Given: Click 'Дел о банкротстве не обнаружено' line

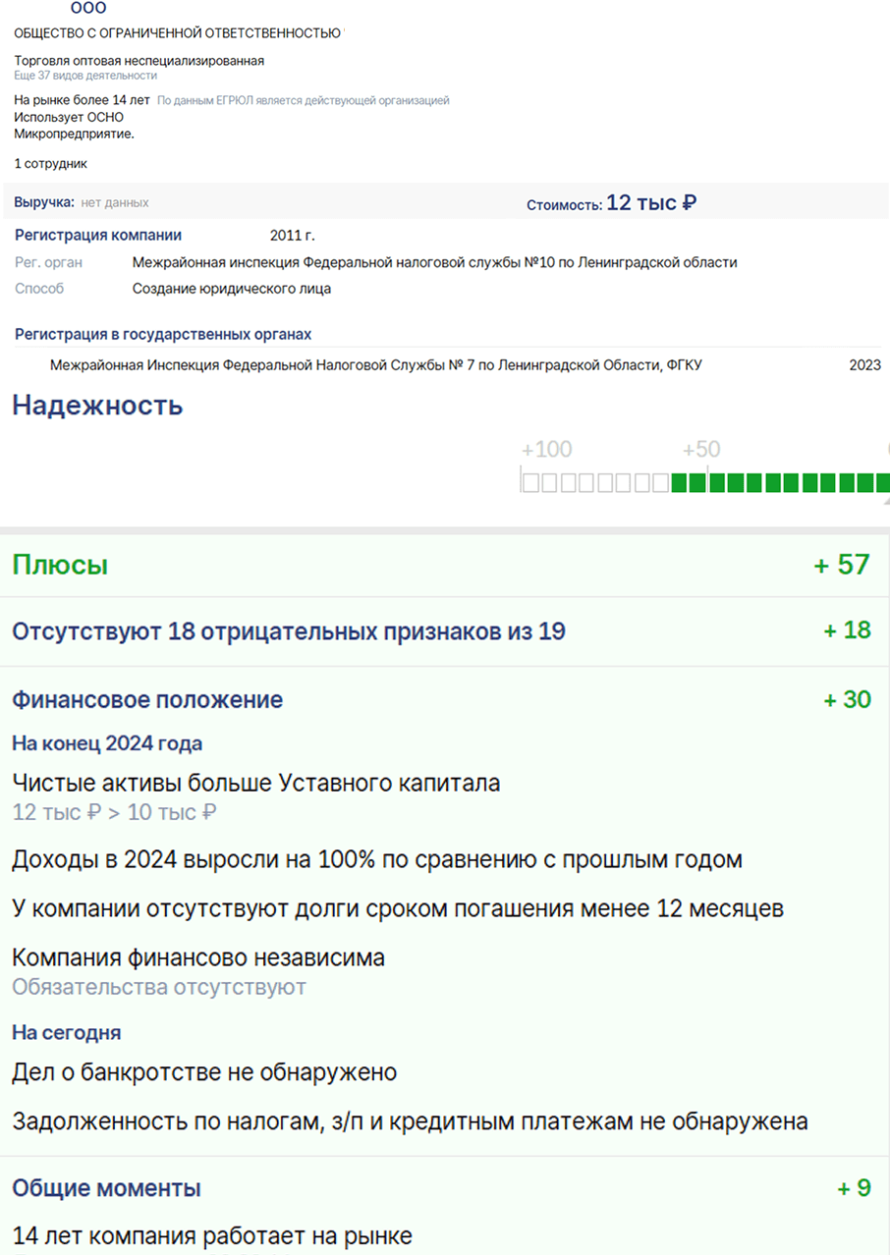Looking at the screenshot, I should [x=204, y=1072].
